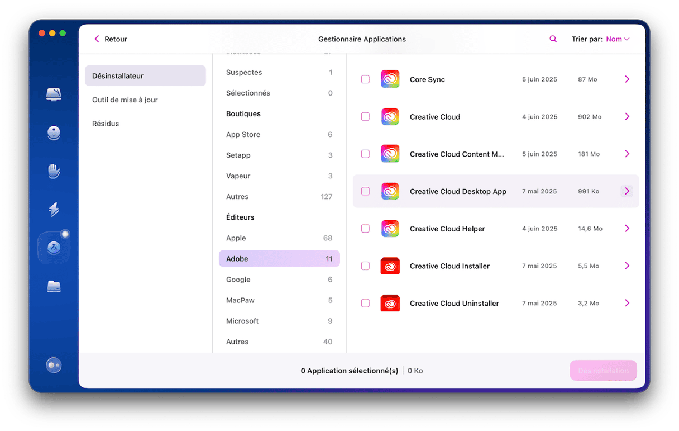Expand Creative Cloud Desktop App chevron

click(x=627, y=191)
